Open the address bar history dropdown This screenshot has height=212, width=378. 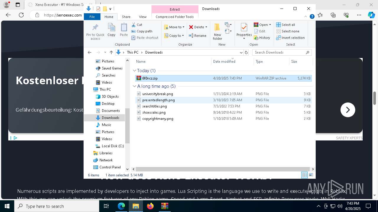coord(241,52)
